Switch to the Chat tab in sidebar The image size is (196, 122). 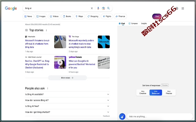[x=122, y=23]
